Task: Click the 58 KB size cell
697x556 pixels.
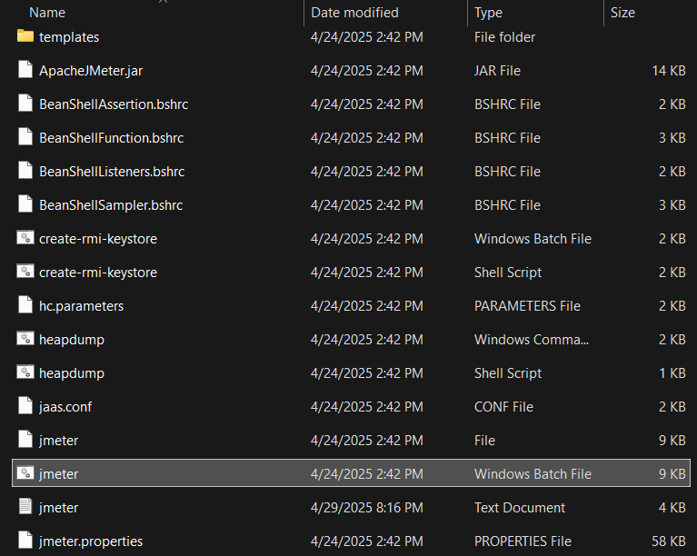Action: coord(669,541)
